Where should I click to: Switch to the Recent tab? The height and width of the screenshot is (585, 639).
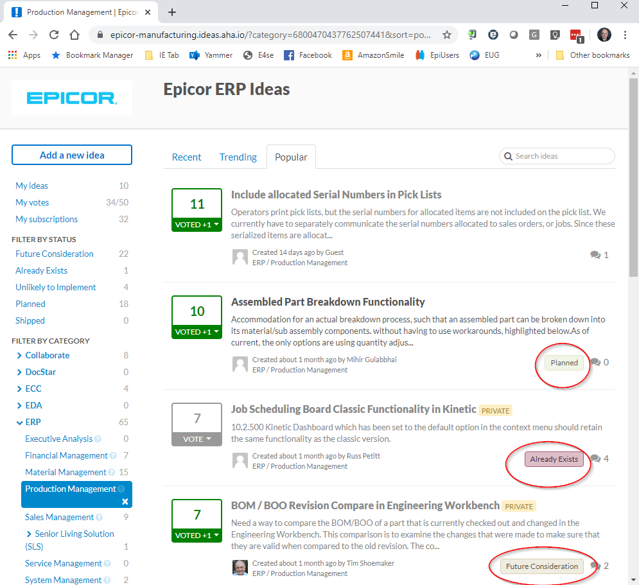(186, 157)
